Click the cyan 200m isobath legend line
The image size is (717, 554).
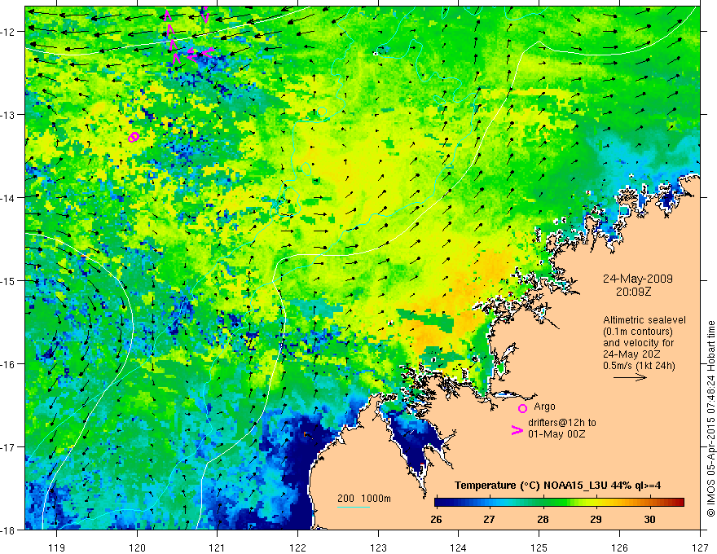pos(353,507)
